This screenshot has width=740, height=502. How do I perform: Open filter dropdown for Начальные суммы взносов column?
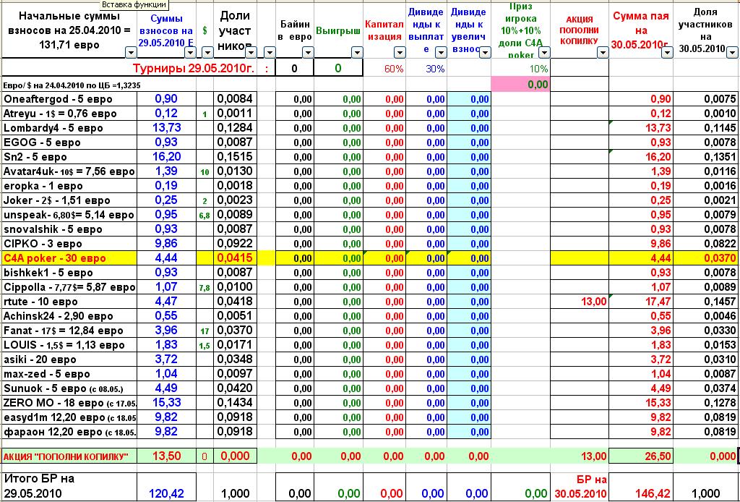tap(130, 52)
